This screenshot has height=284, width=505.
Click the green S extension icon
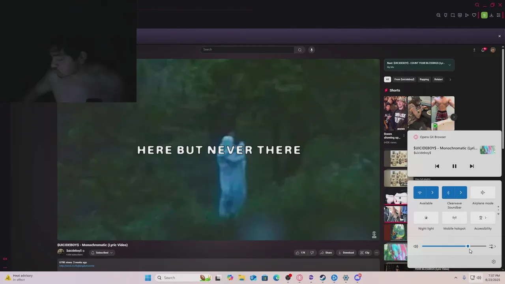[x=484, y=15]
